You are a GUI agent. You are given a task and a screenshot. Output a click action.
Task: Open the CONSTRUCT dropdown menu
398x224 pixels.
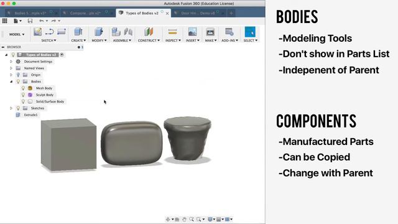coord(149,40)
